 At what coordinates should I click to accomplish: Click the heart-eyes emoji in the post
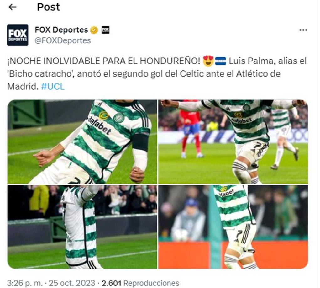coord(208,61)
